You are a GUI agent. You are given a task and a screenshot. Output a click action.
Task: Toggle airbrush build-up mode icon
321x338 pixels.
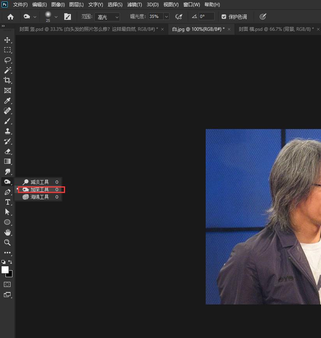[x=179, y=17]
